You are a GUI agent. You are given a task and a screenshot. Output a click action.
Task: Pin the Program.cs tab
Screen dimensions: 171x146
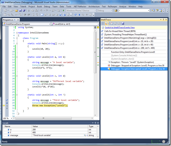15,20
